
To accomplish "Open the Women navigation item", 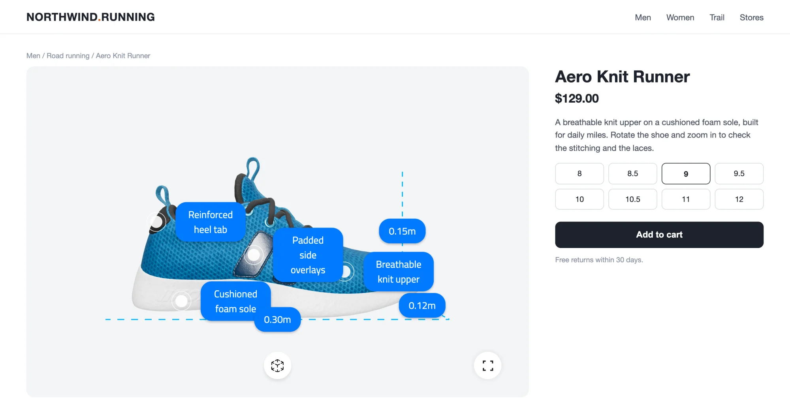I will tap(680, 17).
